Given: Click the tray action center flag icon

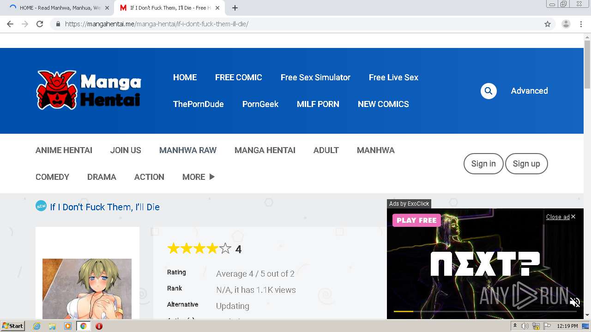Looking at the screenshot, I should pyautogui.click(x=548, y=326).
